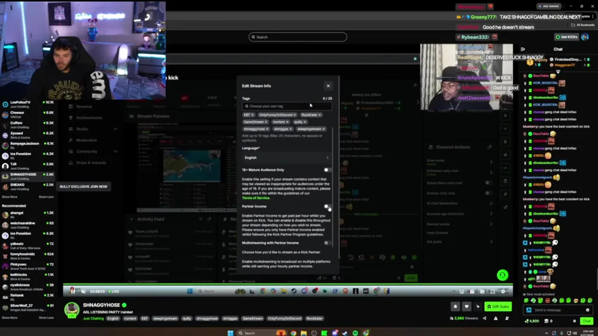Click the notification bell under the stream
This screenshot has height=336, width=598.
click(x=456, y=307)
